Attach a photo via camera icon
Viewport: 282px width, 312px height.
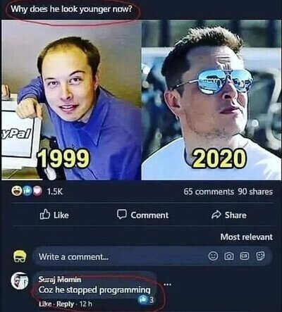tap(228, 256)
